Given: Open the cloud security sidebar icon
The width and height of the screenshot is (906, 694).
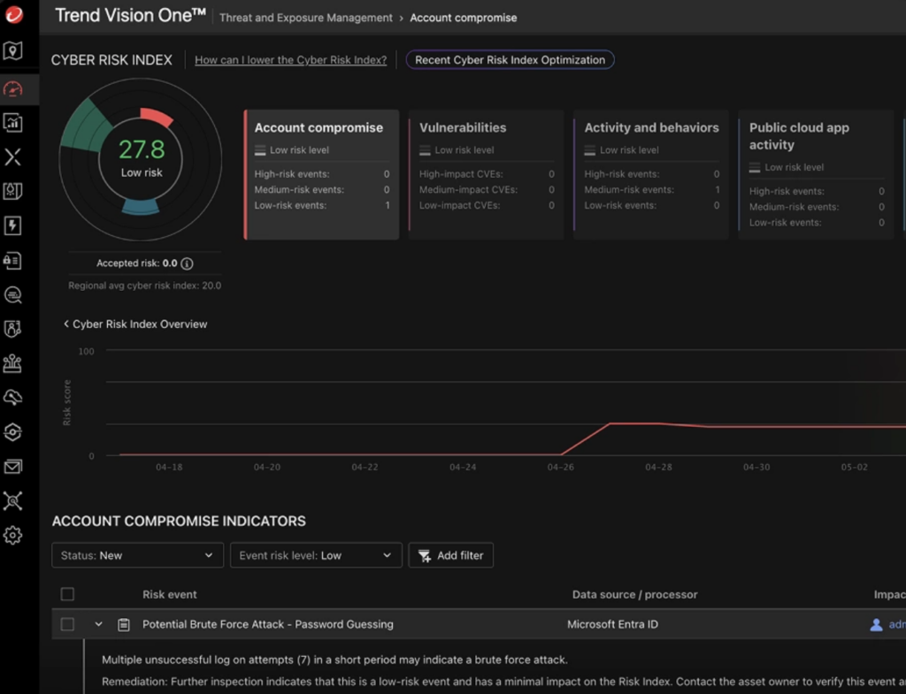Looking at the screenshot, I should pos(12,397).
